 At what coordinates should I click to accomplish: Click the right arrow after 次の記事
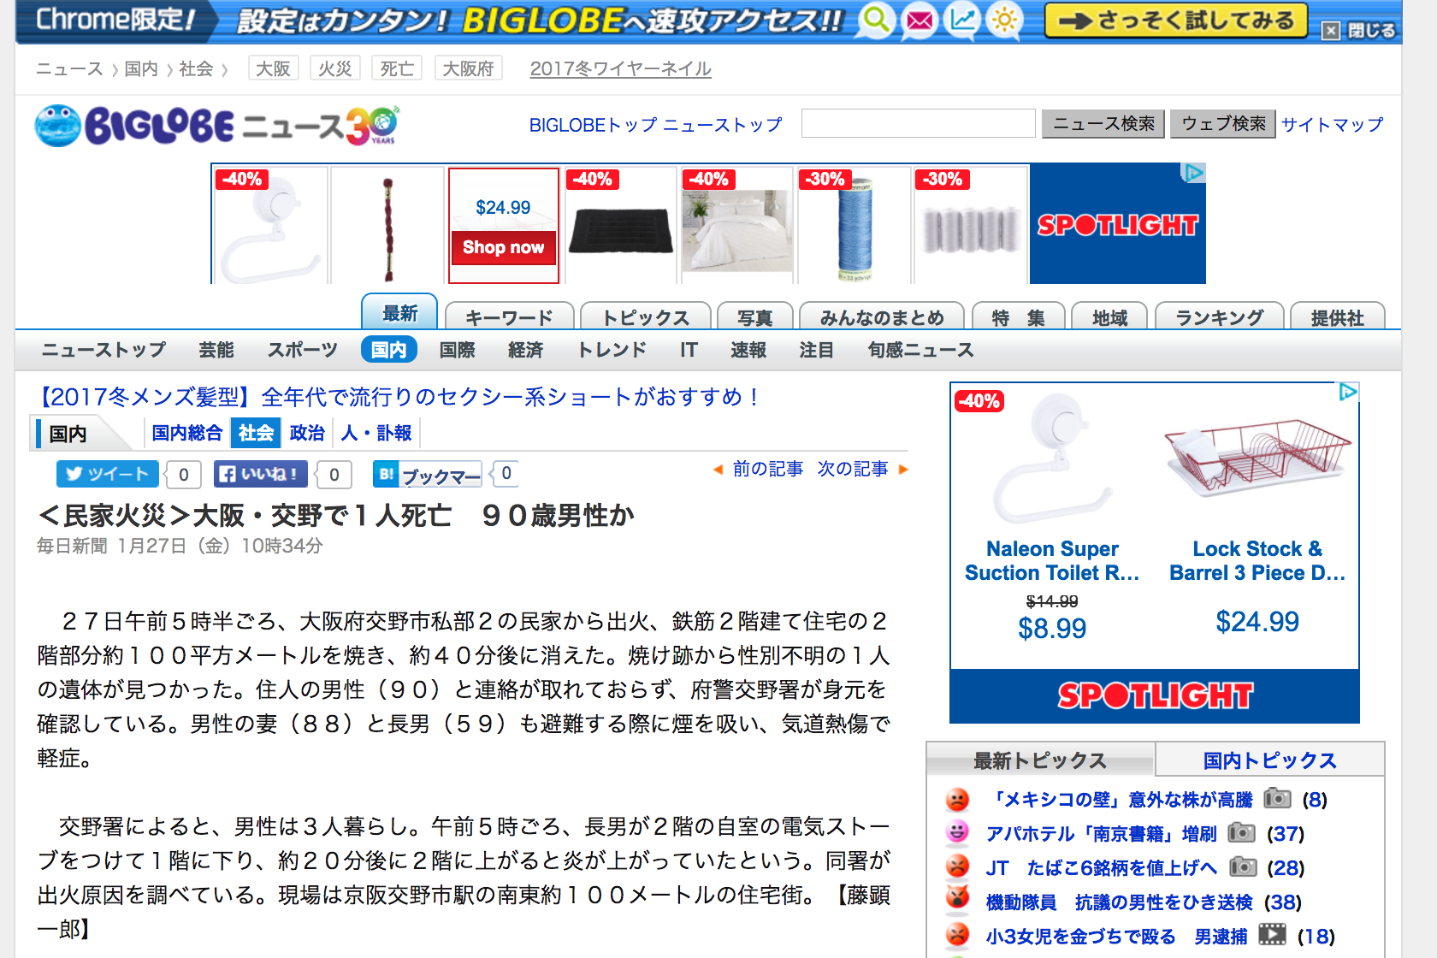tap(903, 469)
